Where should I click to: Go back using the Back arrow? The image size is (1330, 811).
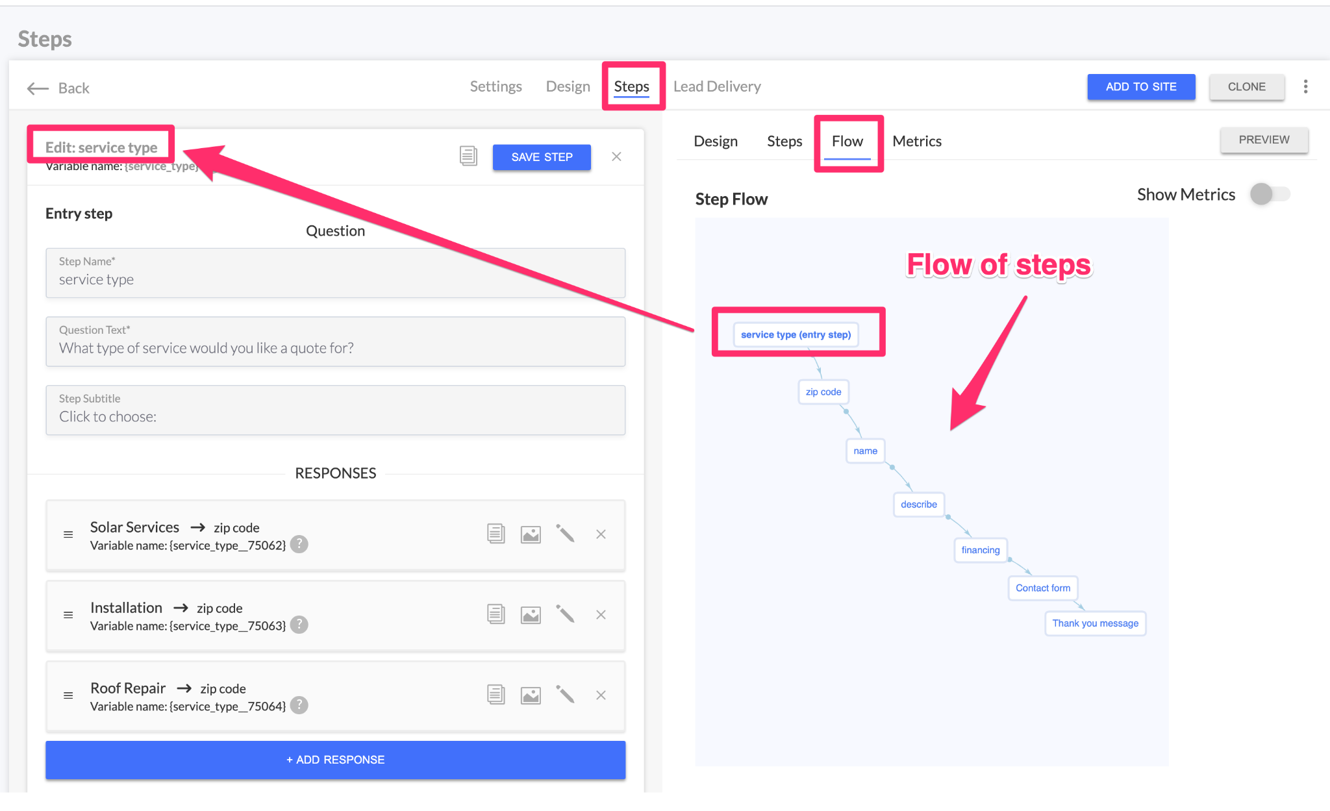pos(58,88)
